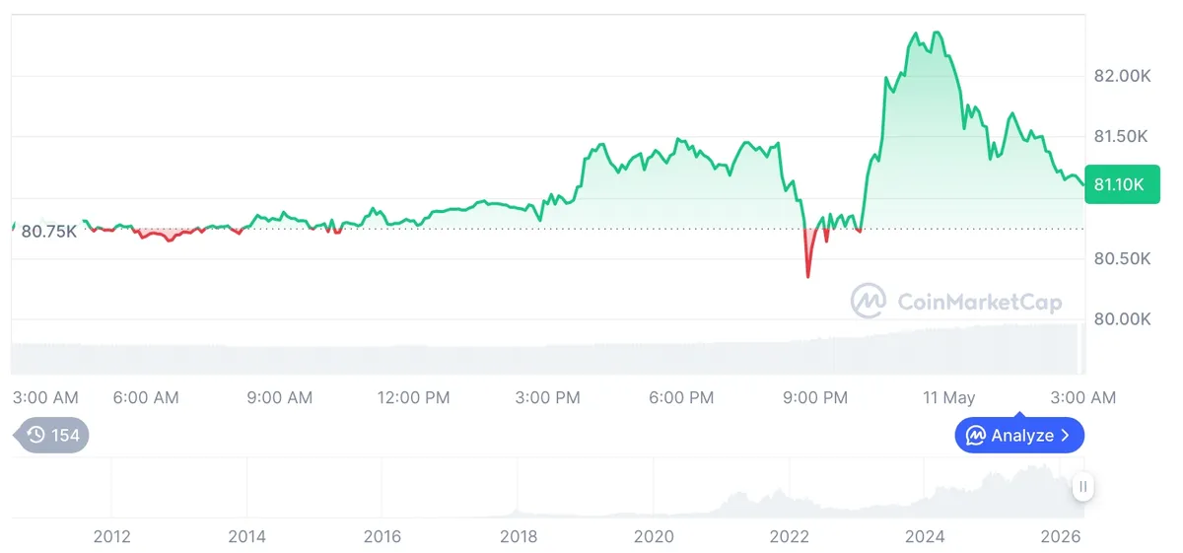Click the 12:00 PM time axis label
The height and width of the screenshot is (553, 1183).
(413, 397)
